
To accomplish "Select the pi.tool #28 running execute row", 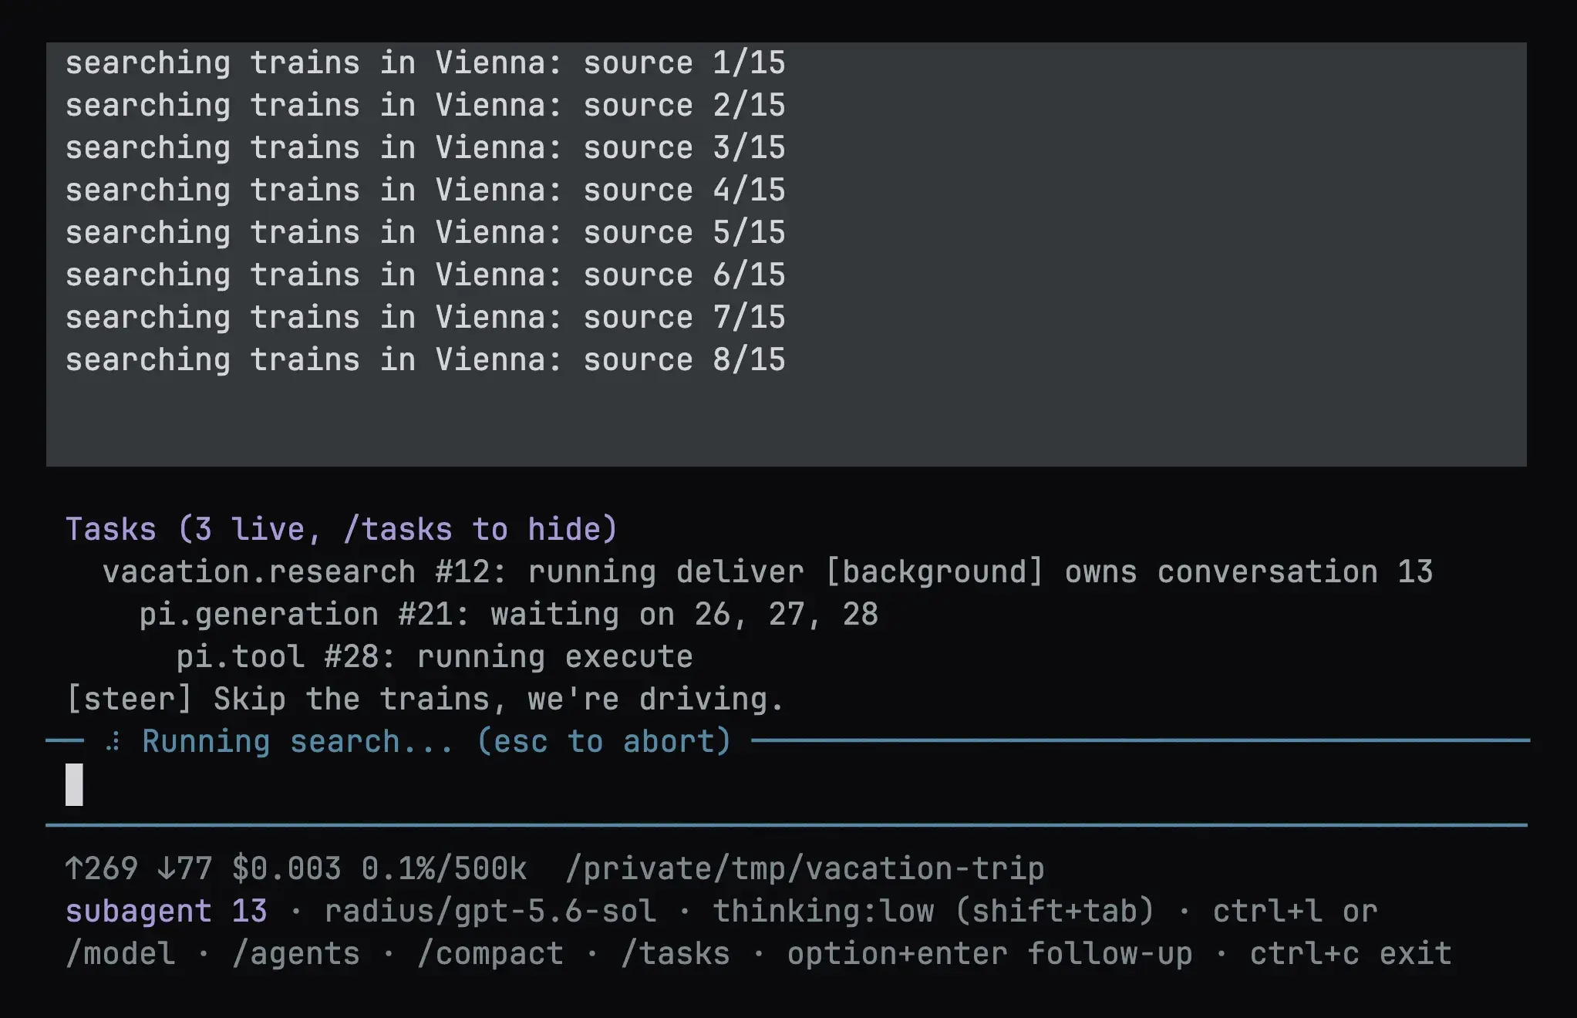I will (x=434, y=657).
